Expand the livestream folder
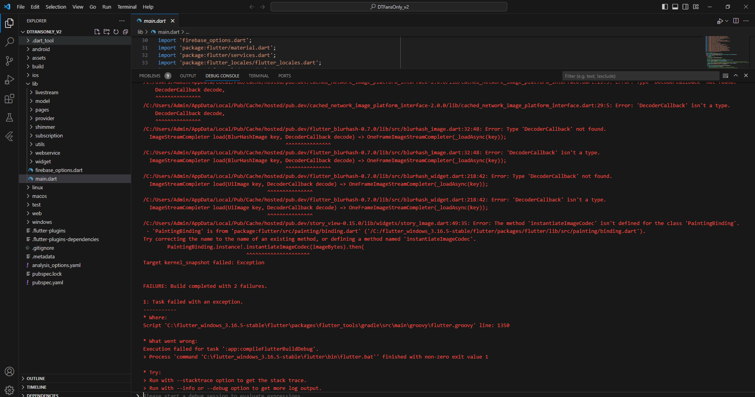This screenshot has height=397, width=755. tap(75, 92)
